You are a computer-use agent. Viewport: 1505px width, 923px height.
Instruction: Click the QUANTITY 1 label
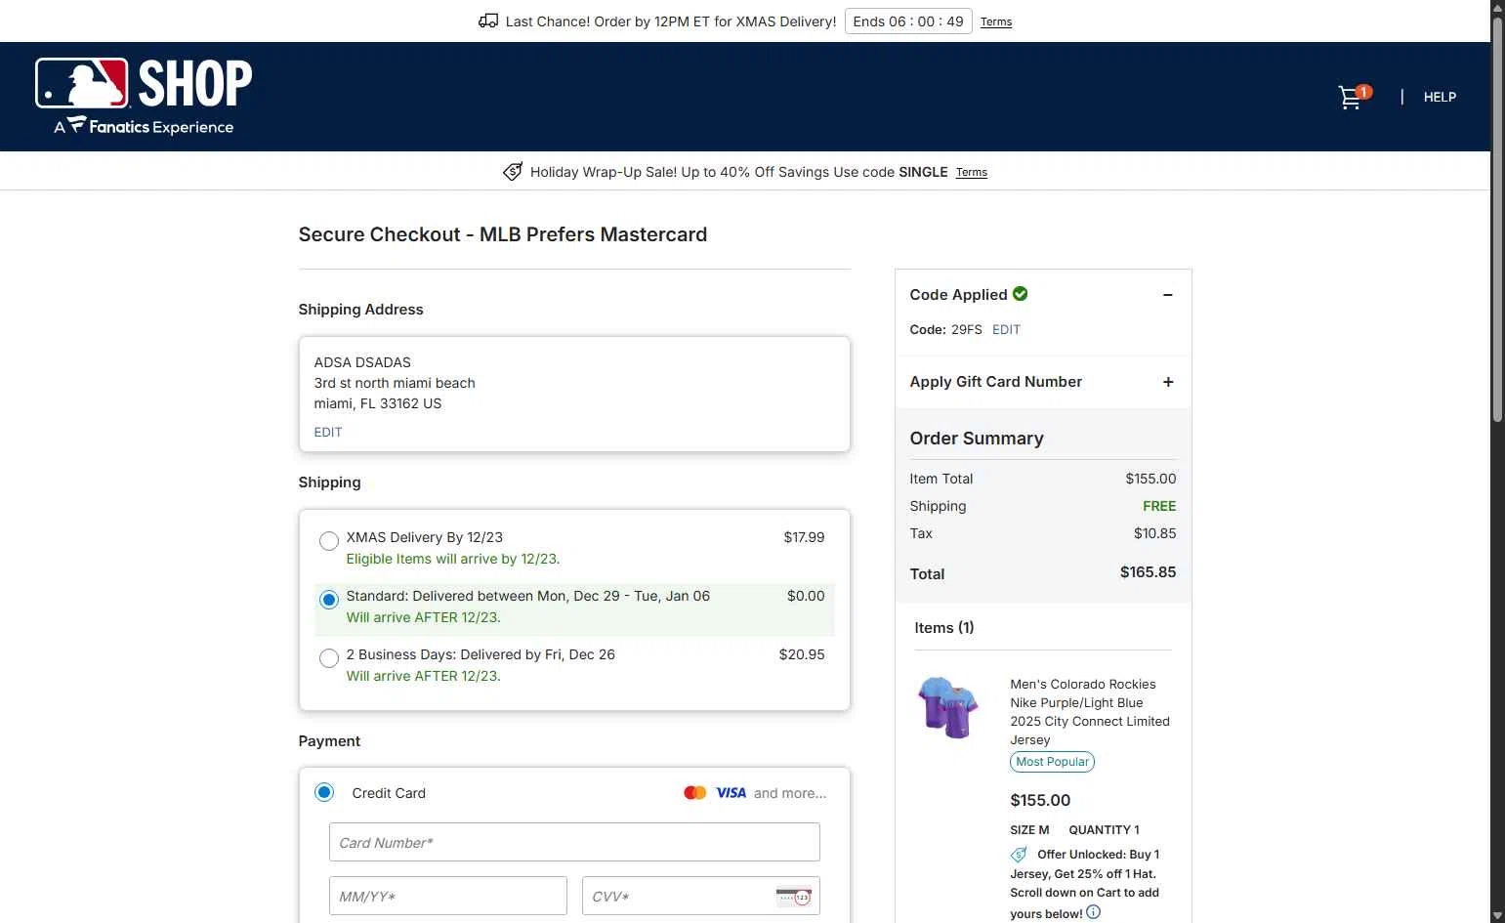point(1104,830)
